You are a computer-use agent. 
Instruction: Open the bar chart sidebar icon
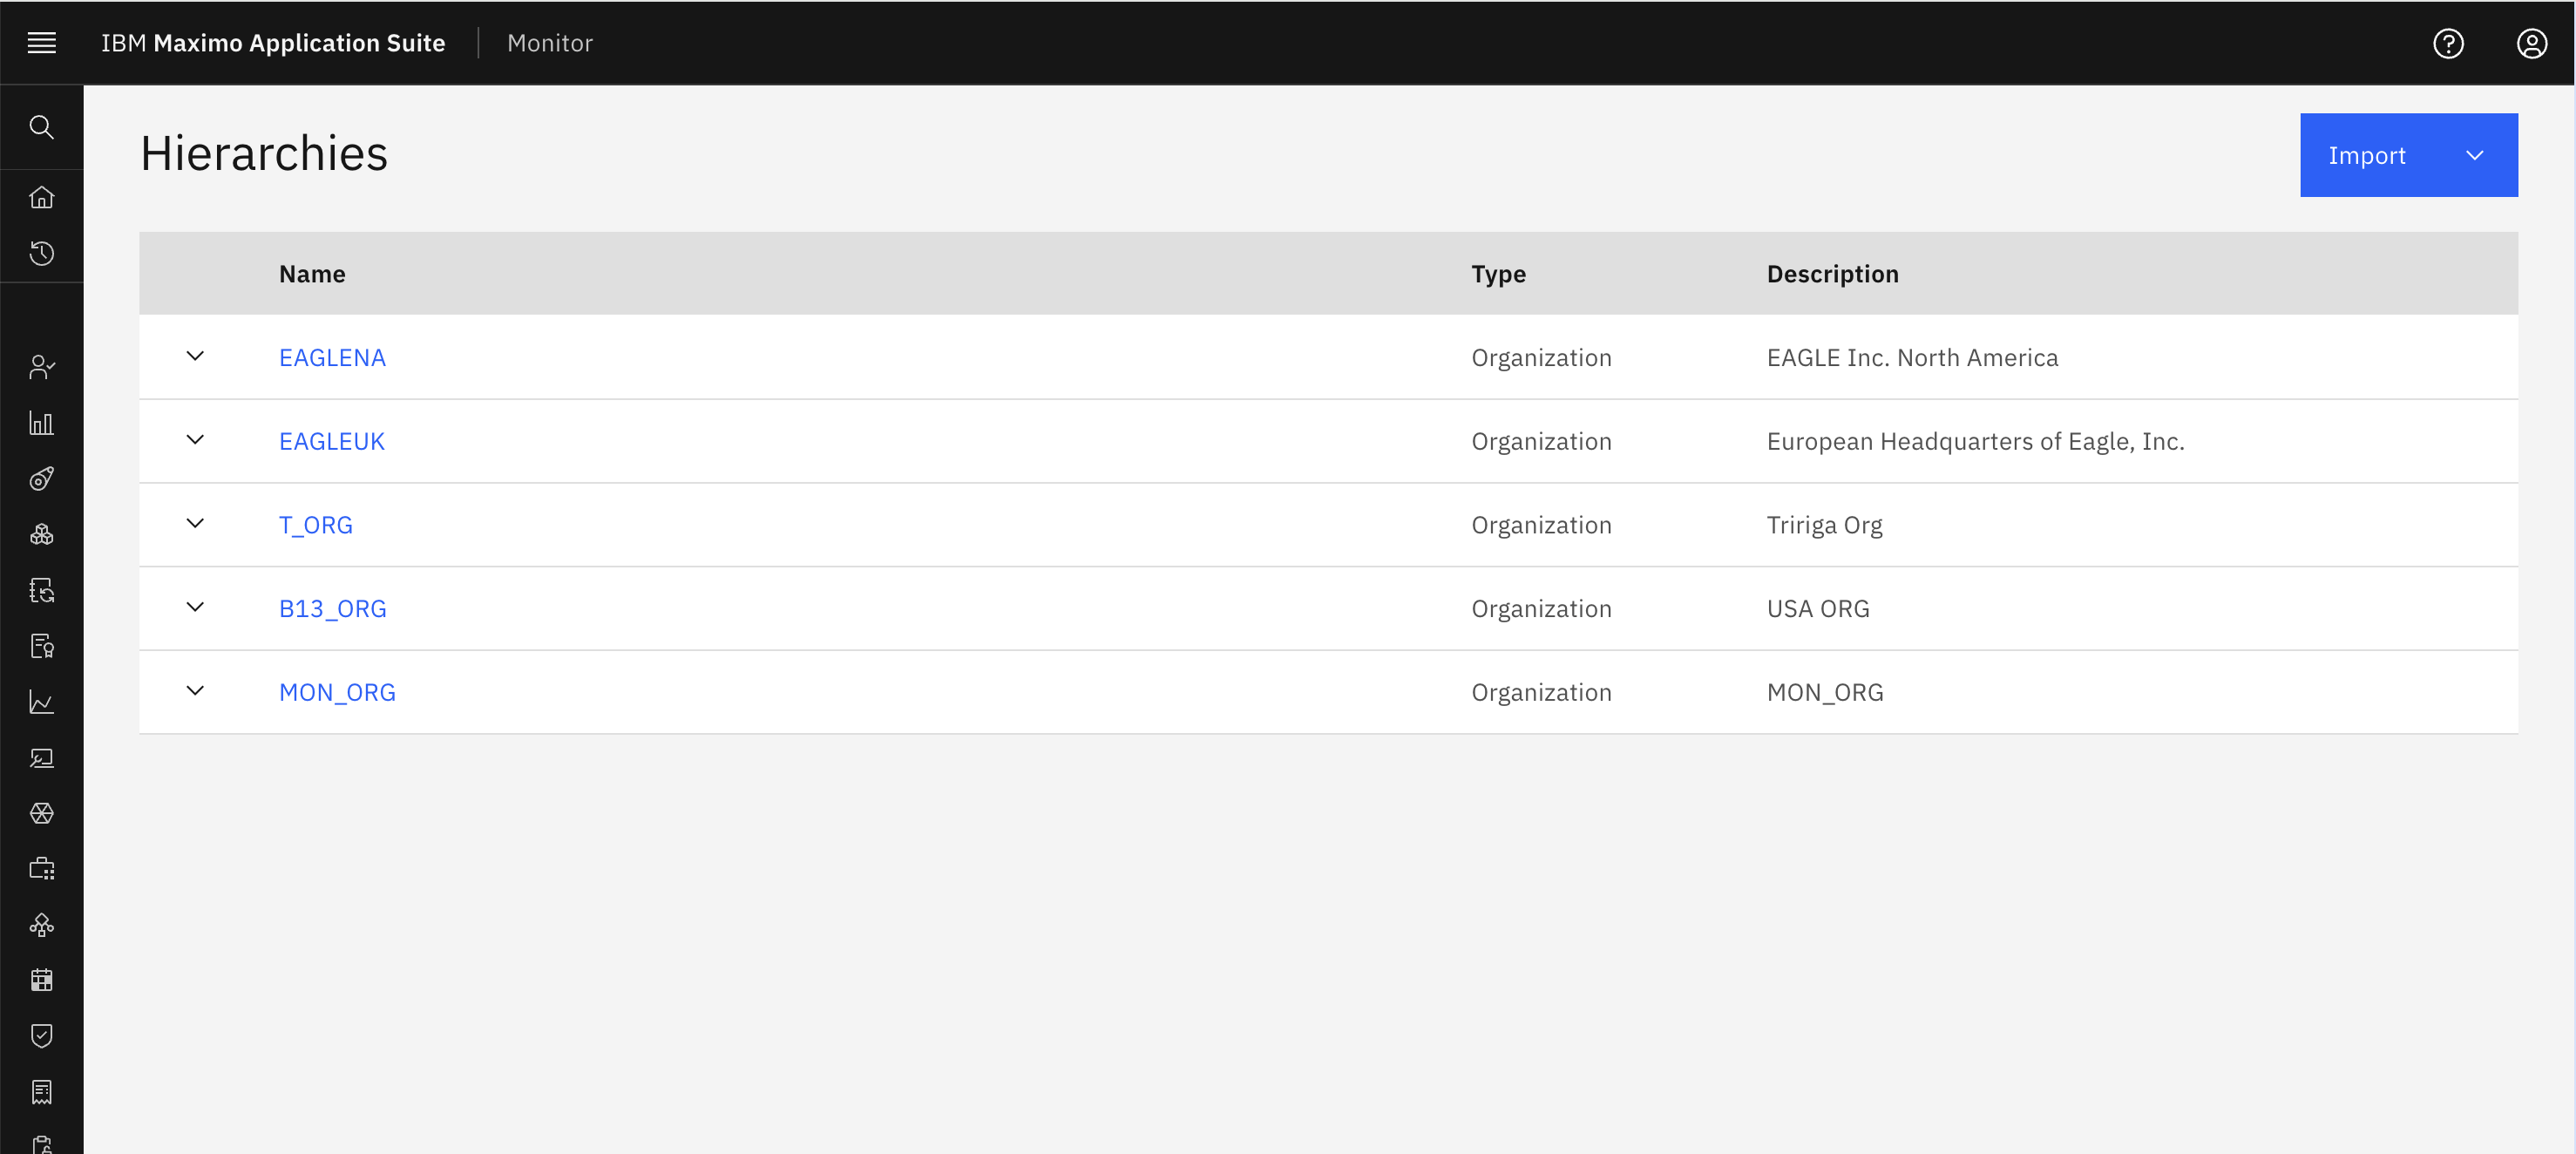point(41,423)
